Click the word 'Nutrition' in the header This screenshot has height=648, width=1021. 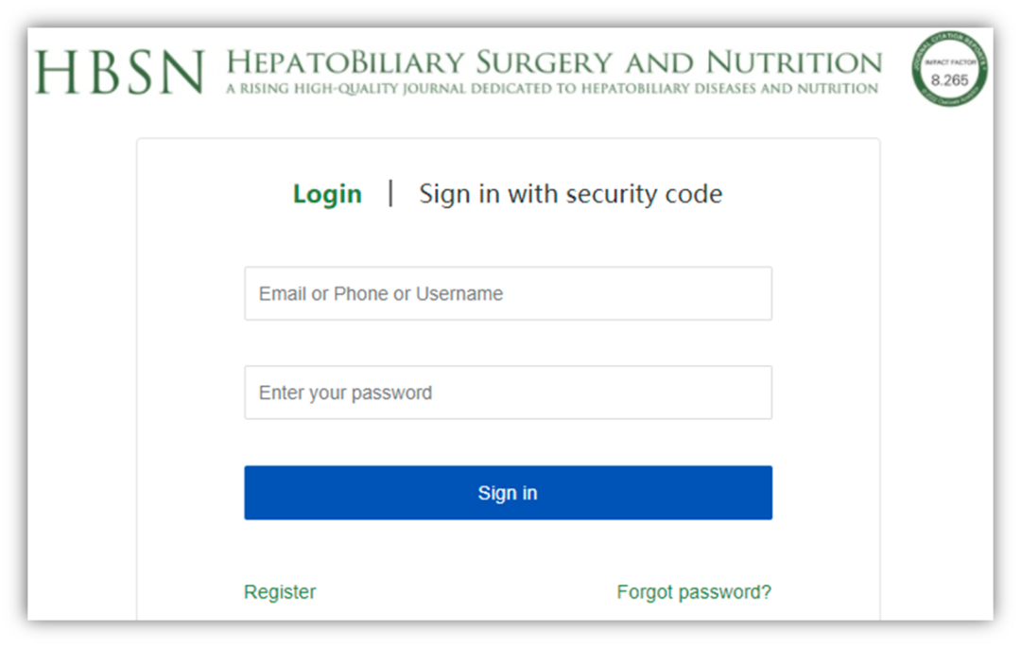pos(794,63)
